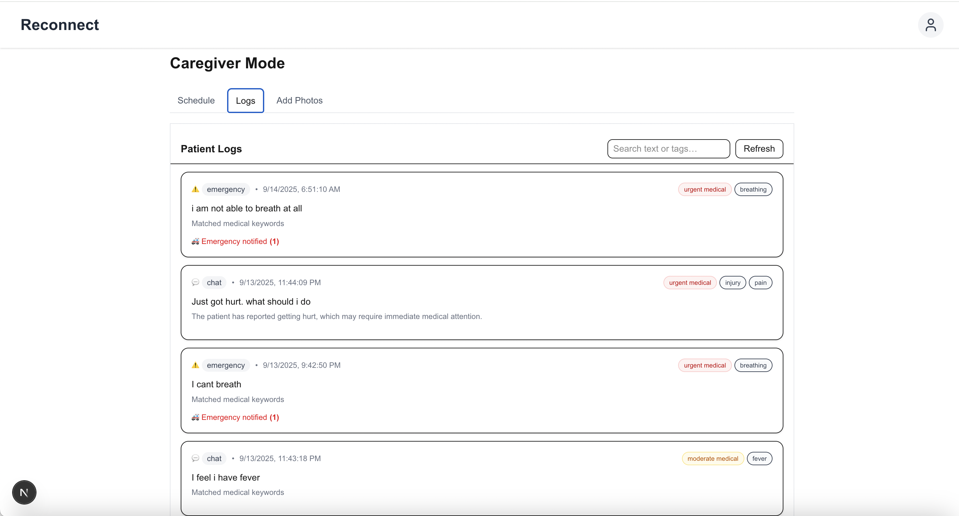This screenshot has width=959, height=516.
Task: Click the Reconnect logo title
Action: tap(59, 25)
